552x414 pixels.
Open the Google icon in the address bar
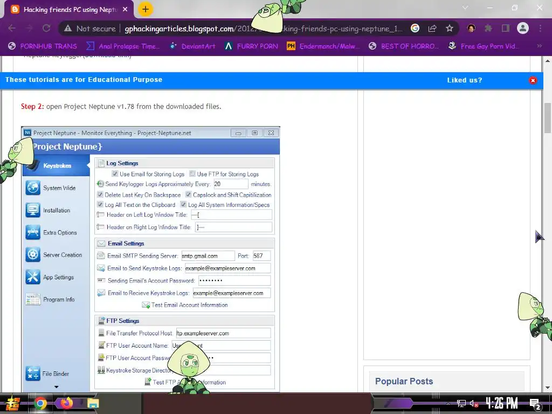[415, 29]
